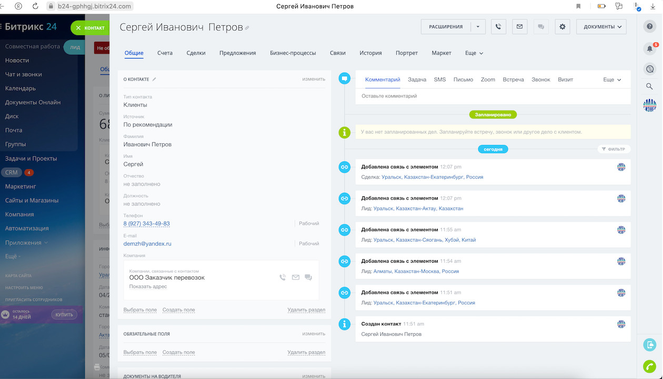The width and height of the screenshot is (663, 379).
Task: Type in the Оставьте комментарий field
Action: coord(492,96)
